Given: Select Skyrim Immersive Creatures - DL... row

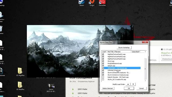Looking at the screenshot, I should 119,72.
